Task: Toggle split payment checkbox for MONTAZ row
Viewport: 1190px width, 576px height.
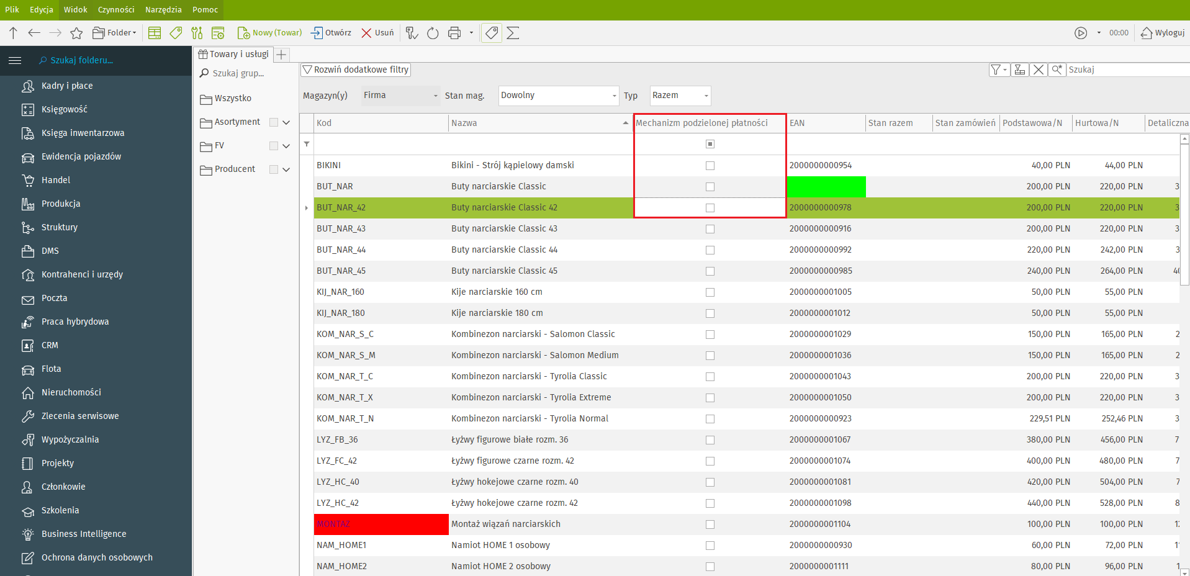Action: click(710, 524)
